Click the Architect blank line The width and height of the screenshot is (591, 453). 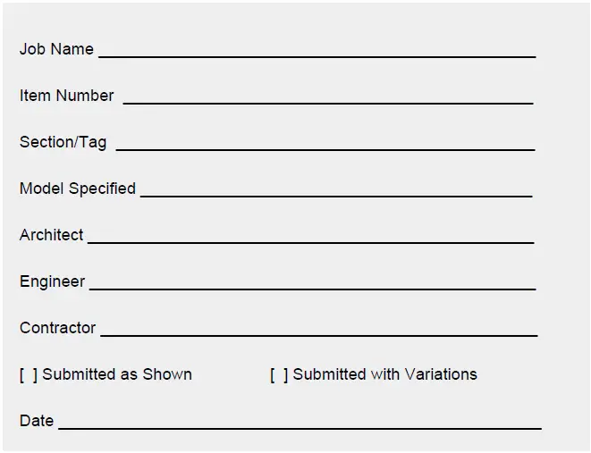click(310, 237)
